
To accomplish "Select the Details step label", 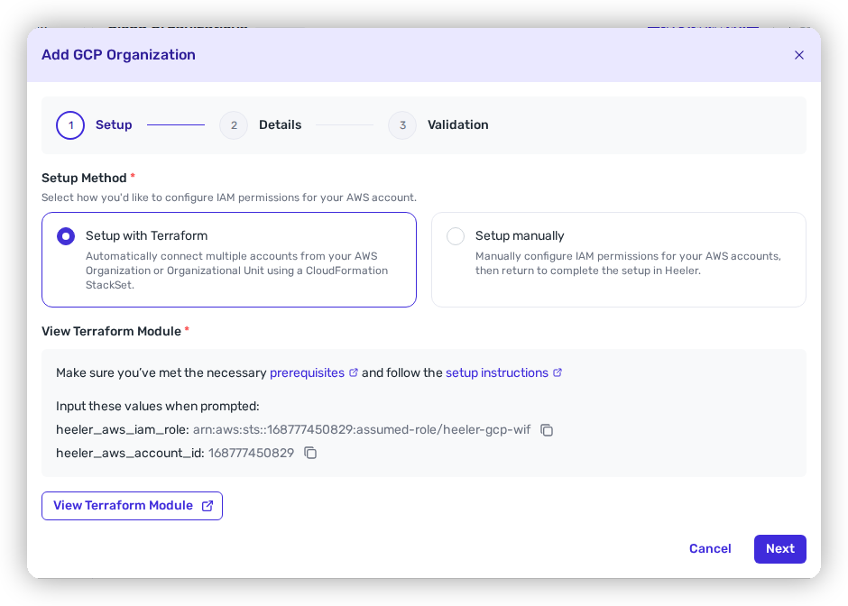I will (281, 124).
